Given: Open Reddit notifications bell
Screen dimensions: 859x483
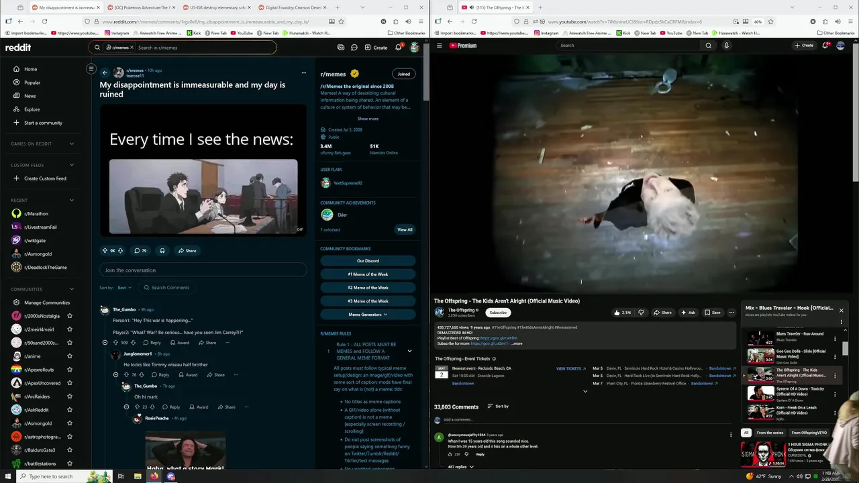Looking at the screenshot, I should click(399, 47).
